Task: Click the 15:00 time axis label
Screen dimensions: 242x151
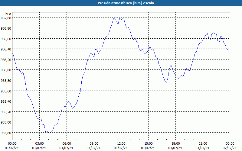Action: (x=148, y=144)
